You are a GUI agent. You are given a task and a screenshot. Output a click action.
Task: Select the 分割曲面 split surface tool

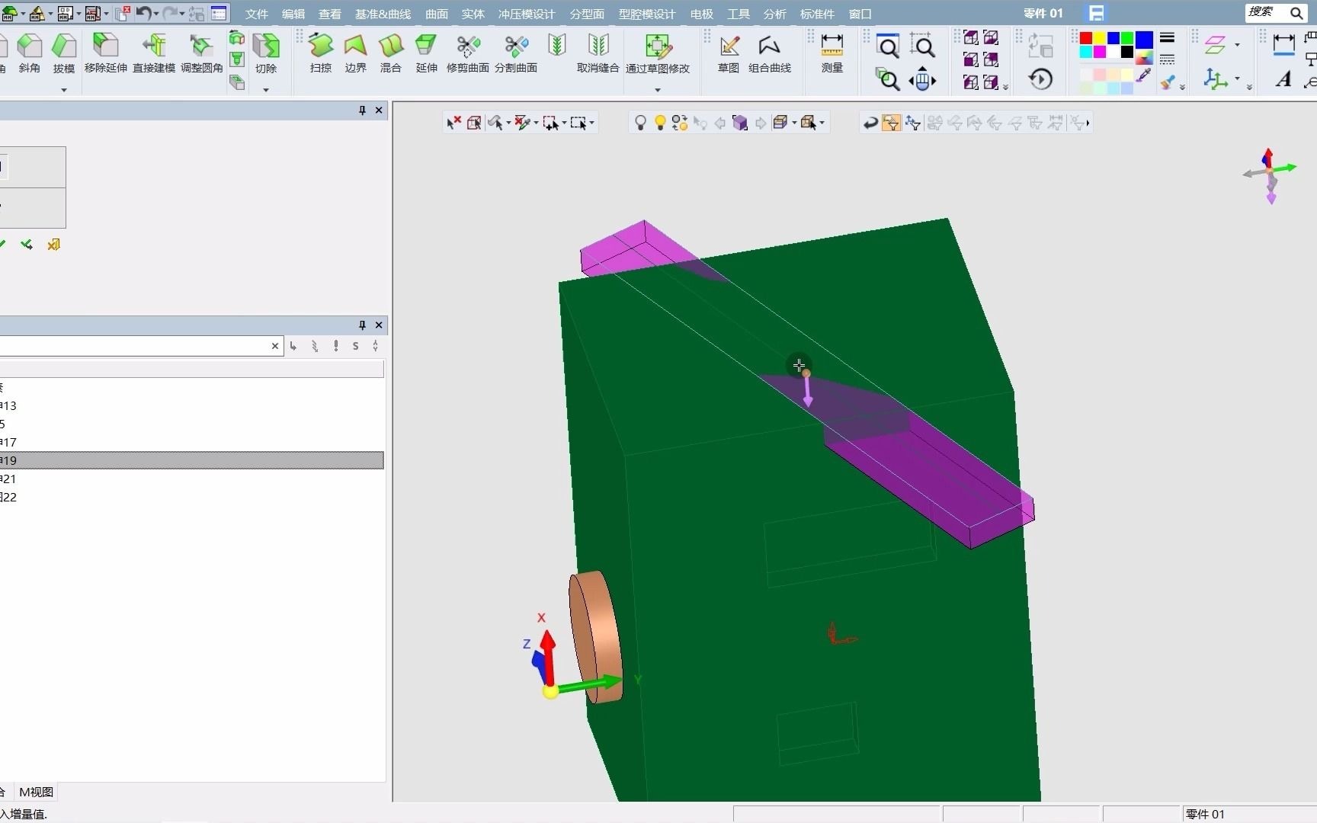(x=516, y=53)
